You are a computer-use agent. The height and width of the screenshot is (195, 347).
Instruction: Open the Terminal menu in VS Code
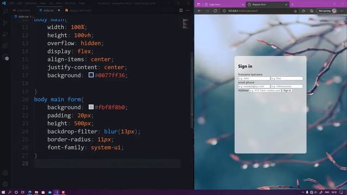point(70,3)
